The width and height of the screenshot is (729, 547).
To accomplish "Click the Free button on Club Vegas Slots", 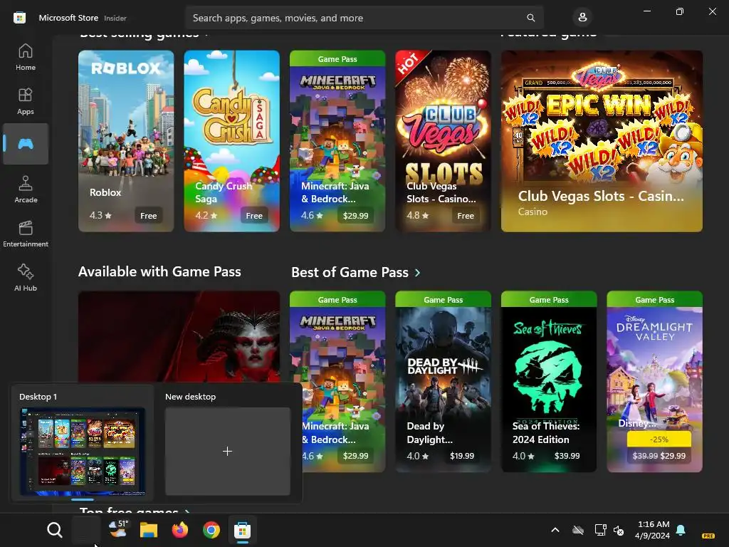I will (x=466, y=215).
